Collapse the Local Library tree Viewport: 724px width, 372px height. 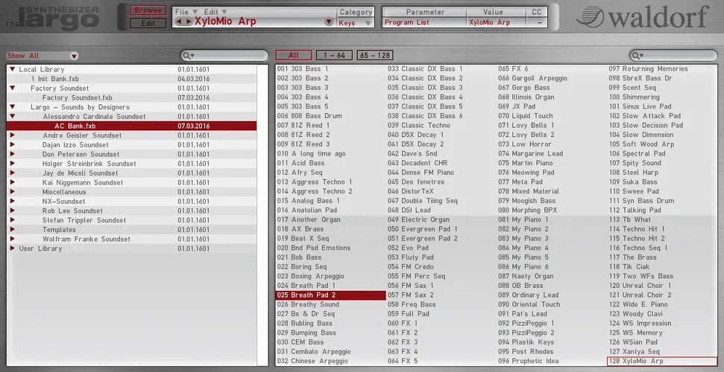pos(13,69)
